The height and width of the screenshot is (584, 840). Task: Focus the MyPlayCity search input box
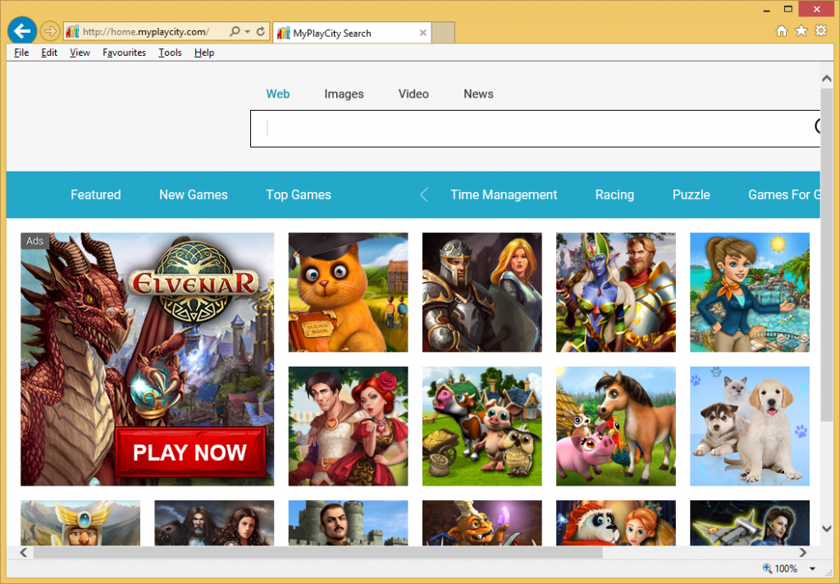[535, 129]
